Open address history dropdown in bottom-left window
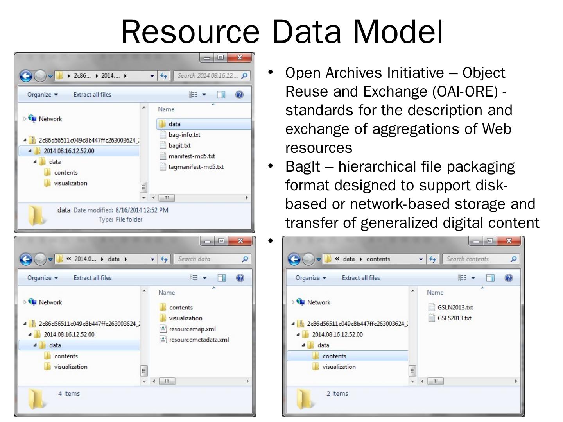The width and height of the screenshot is (563, 422). coord(152,259)
